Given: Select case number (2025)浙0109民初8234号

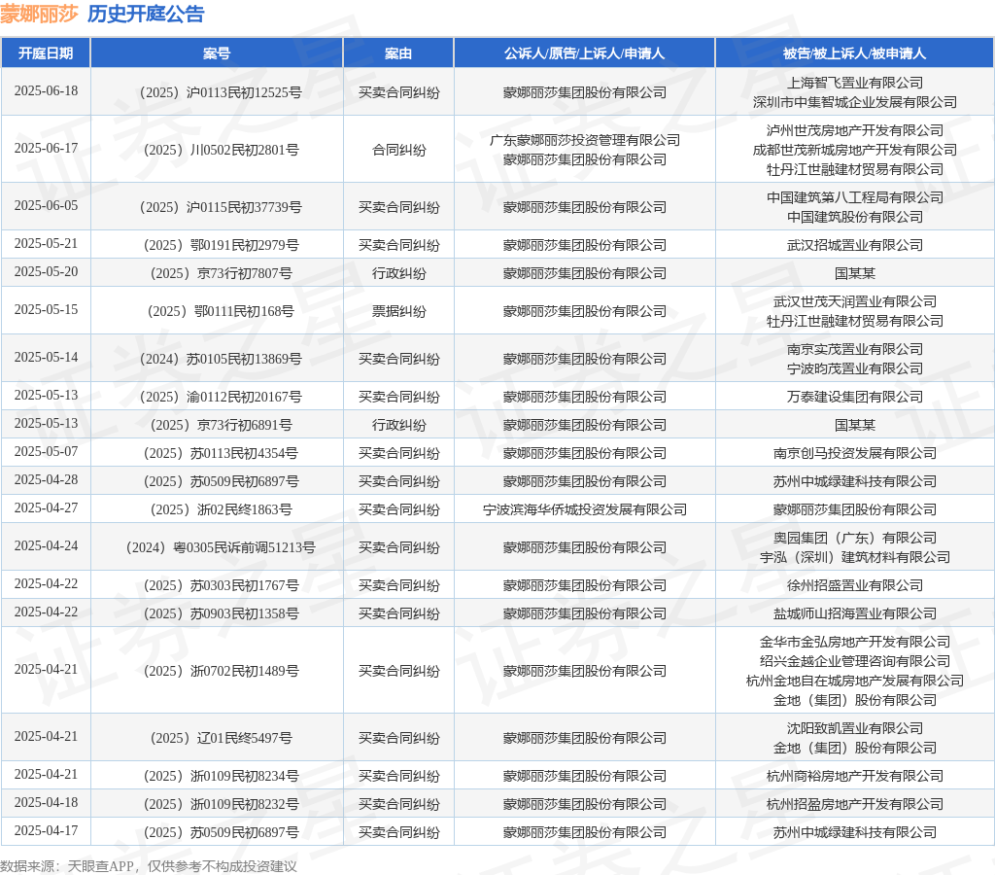Looking at the screenshot, I should coord(221,776).
